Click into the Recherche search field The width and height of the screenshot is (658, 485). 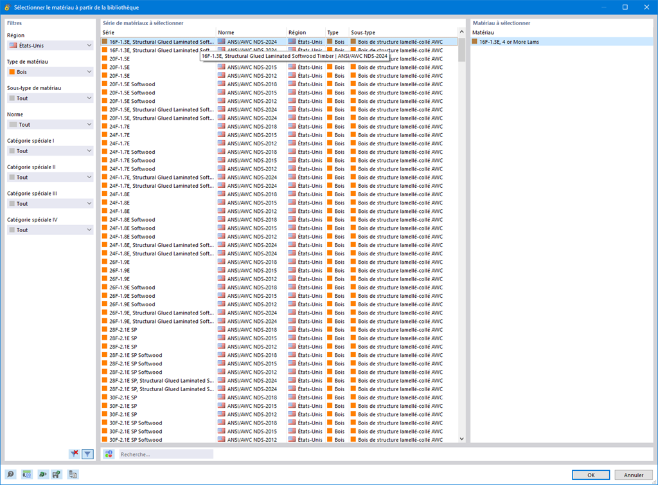[x=166, y=454]
